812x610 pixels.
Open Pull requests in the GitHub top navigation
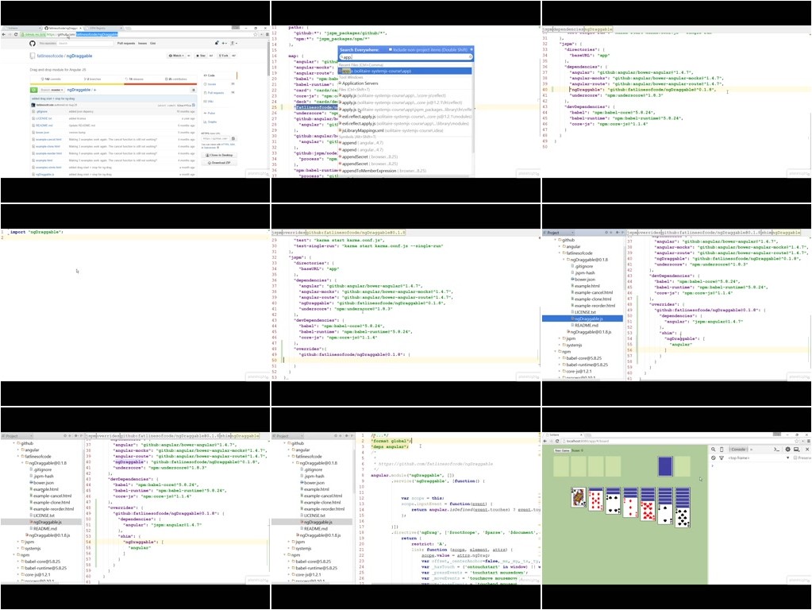click(126, 44)
